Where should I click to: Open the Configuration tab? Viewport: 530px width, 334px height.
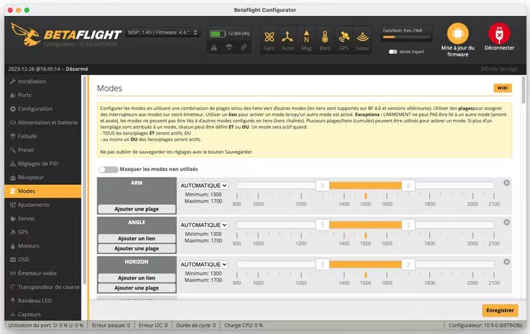click(x=42, y=109)
